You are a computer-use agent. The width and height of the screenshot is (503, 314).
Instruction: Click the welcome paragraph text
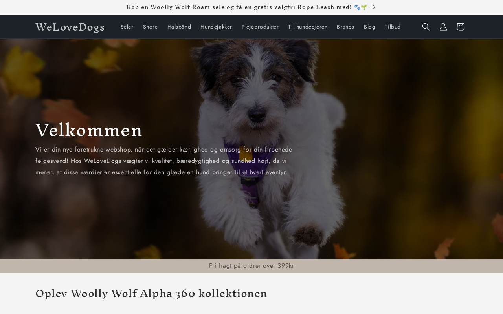164,161
